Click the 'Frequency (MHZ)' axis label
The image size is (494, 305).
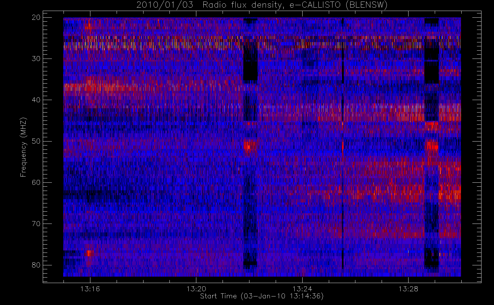pyautogui.click(x=24, y=147)
